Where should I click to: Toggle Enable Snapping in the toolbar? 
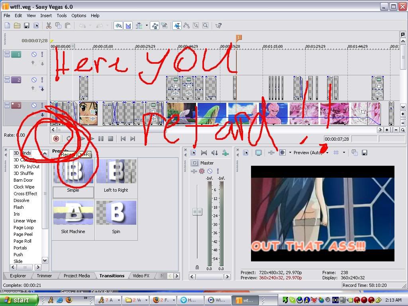pos(118,25)
